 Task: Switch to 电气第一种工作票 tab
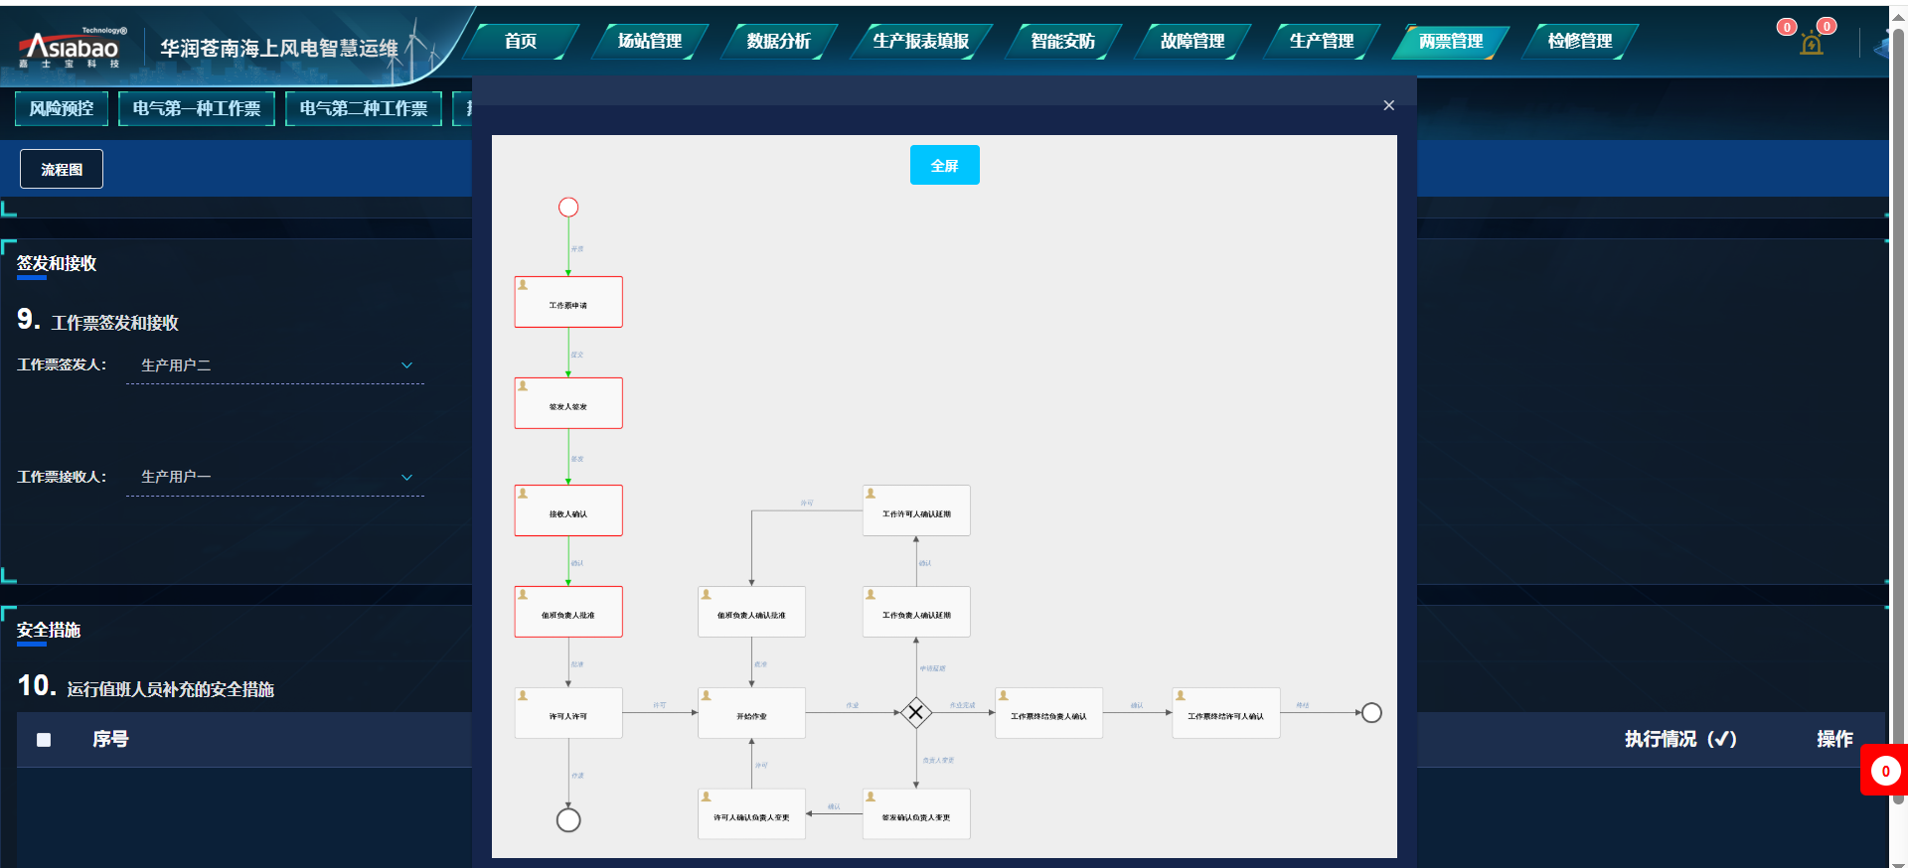coord(197,108)
